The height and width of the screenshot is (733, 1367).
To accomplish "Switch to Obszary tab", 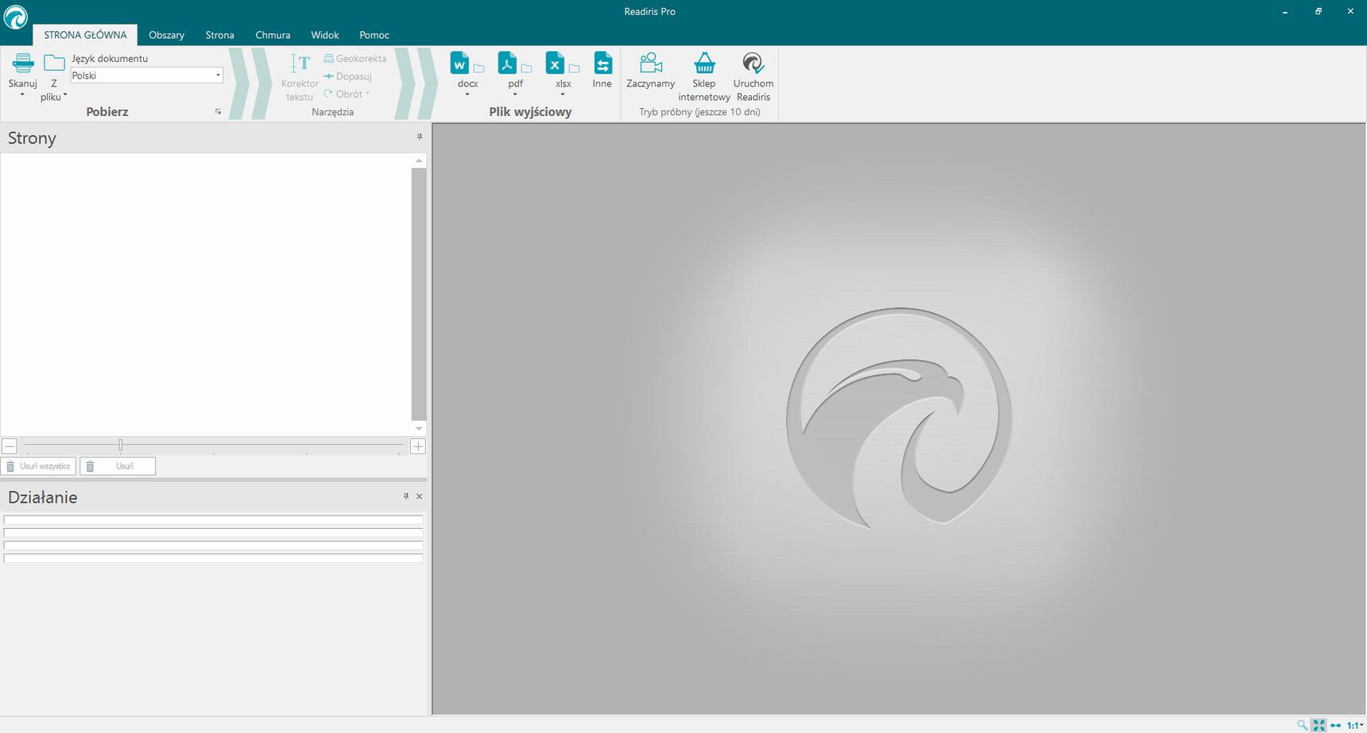I will (x=167, y=35).
